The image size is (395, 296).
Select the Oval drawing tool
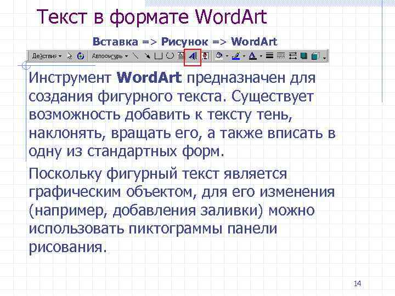(x=170, y=56)
